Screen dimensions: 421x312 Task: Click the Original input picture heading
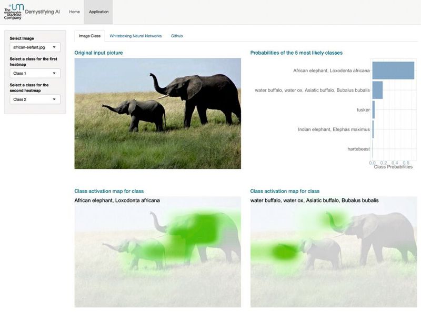click(x=98, y=53)
